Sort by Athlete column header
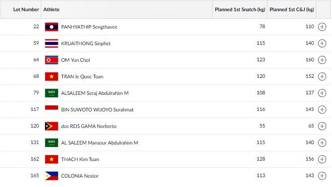This screenshot has width=332, height=187. pos(52,9)
